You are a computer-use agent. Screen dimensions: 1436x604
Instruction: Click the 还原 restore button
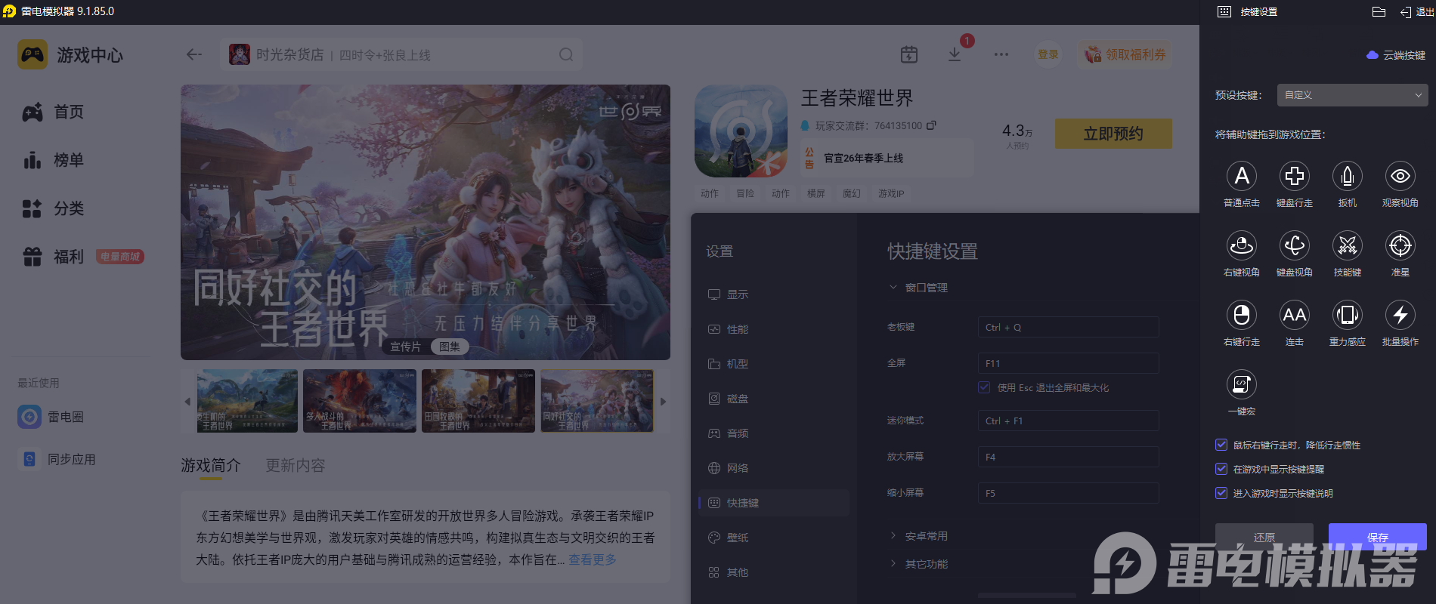point(1264,537)
